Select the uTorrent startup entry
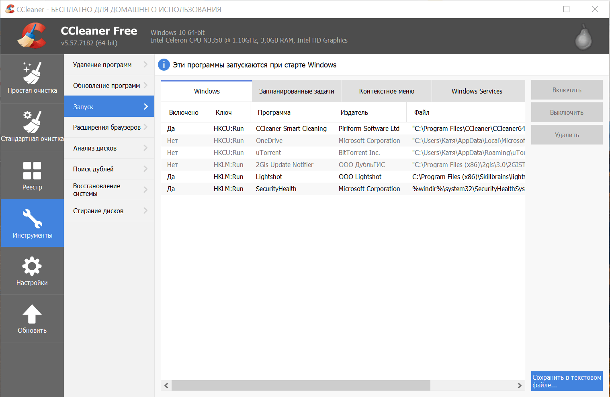The height and width of the screenshot is (397, 610). click(343, 153)
